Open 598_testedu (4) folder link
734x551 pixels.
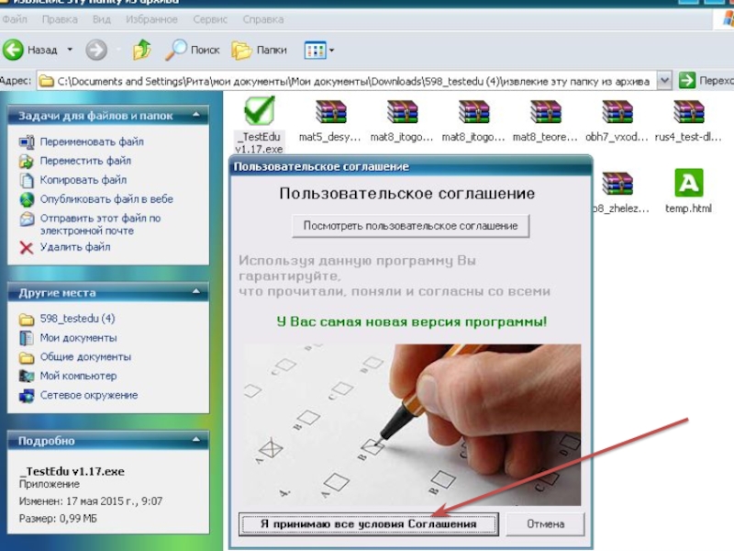[77, 319]
